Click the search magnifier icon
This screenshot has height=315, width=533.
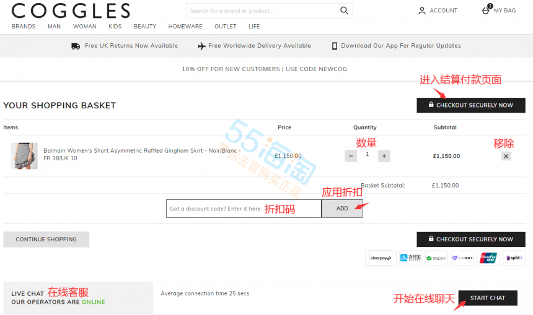tap(344, 11)
